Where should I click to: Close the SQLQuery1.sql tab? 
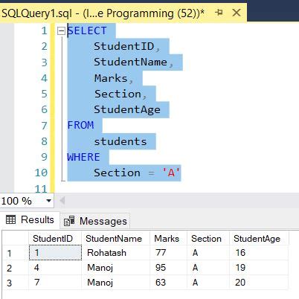(x=237, y=13)
